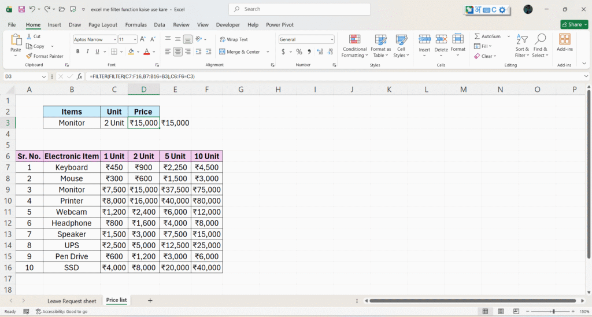Apply Accounting Number Format dollar icon
This screenshot has width=592, height=317.
pos(283,51)
